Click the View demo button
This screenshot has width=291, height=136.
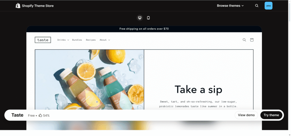tap(246, 115)
